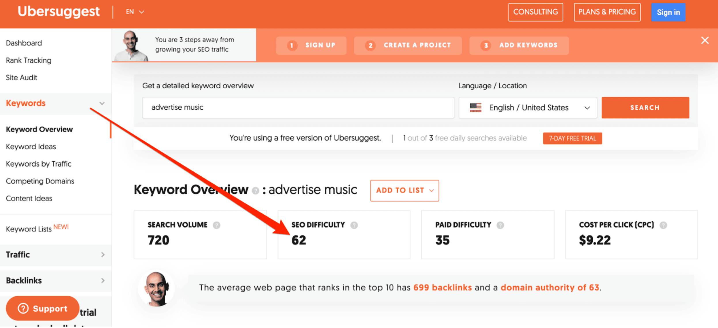The width and height of the screenshot is (718, 328).
Task: Open Rank Tracking
Action: pyautogui.click(x=29, y=60)
